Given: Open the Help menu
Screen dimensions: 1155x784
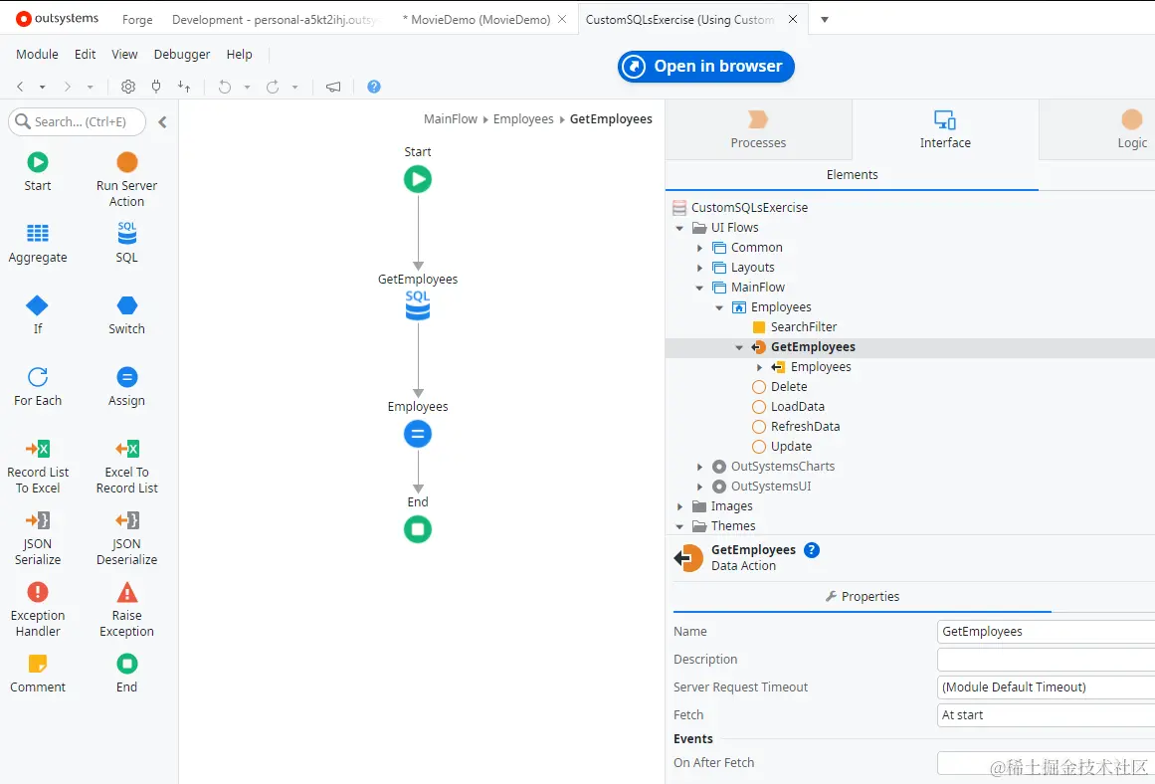Looking at the screenshot, I should click(239, 55).
